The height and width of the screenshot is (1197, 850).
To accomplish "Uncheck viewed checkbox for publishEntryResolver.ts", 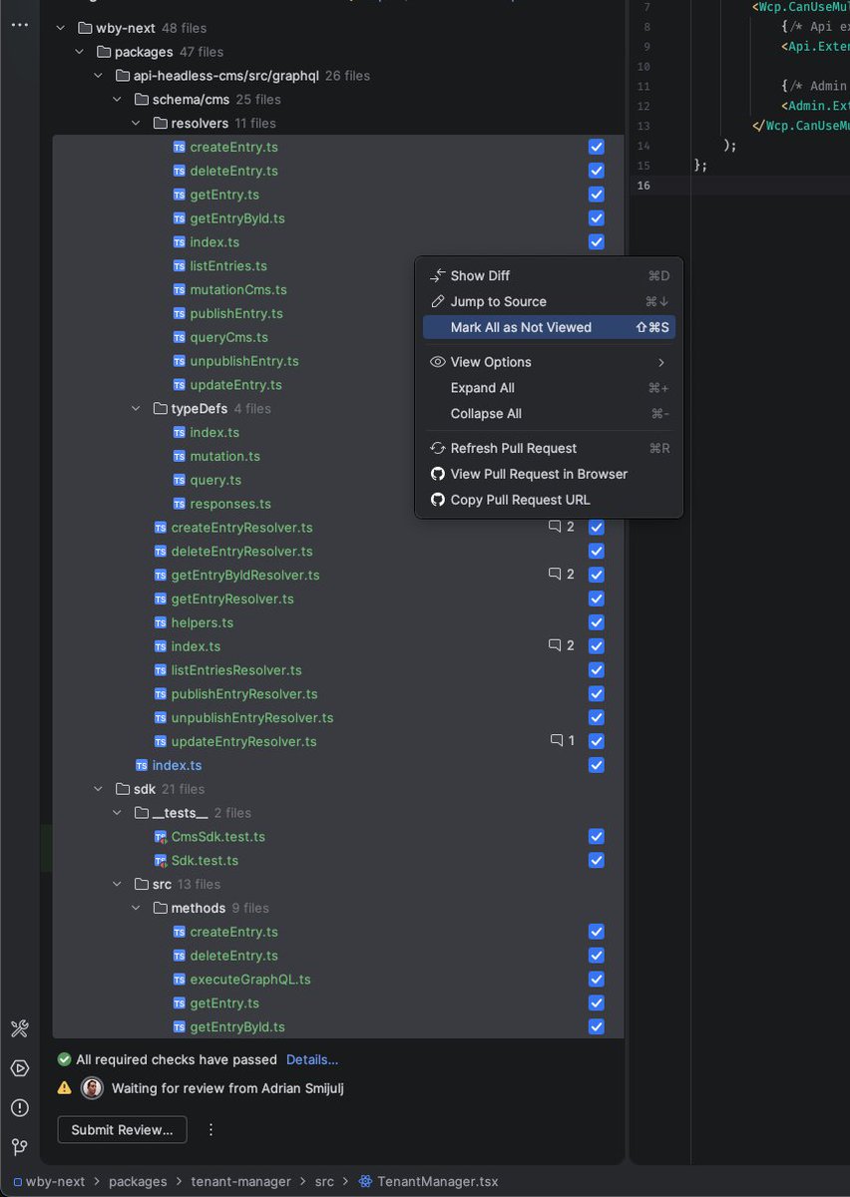I will pos(597,693).
